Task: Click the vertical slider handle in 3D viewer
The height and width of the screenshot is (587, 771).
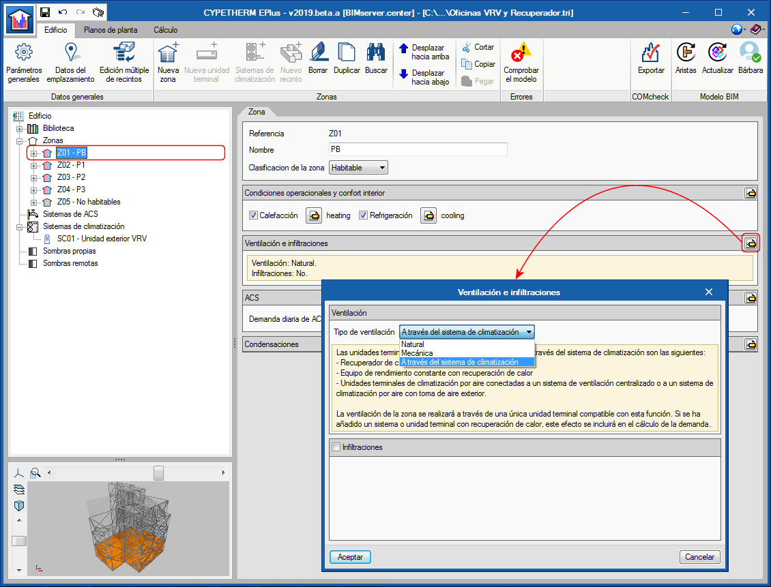Action: point(19,541)
